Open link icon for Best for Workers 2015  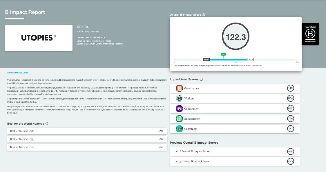click(161, 139)
